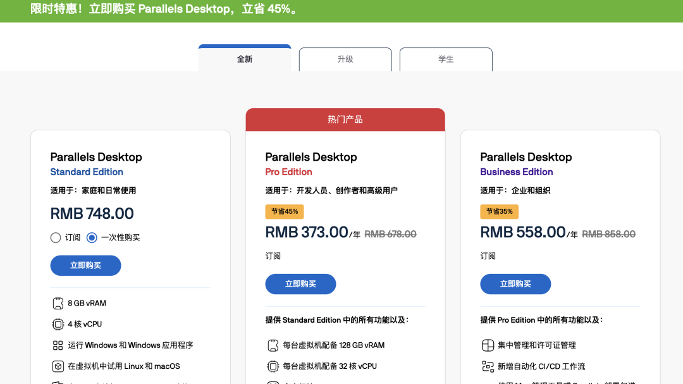
Task: Click 每台虚拟机配备 32 核 vCPU text
Action: tap(329, 366)
